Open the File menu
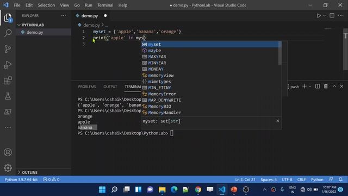 coord(17,5)
